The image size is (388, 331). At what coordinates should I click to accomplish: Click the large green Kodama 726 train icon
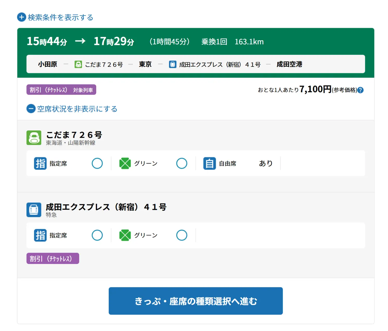(x=34, y=138)
